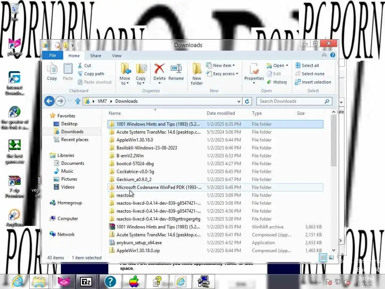Open Documents library in navigation pane
385x289 pixels.
pos(73,163)
